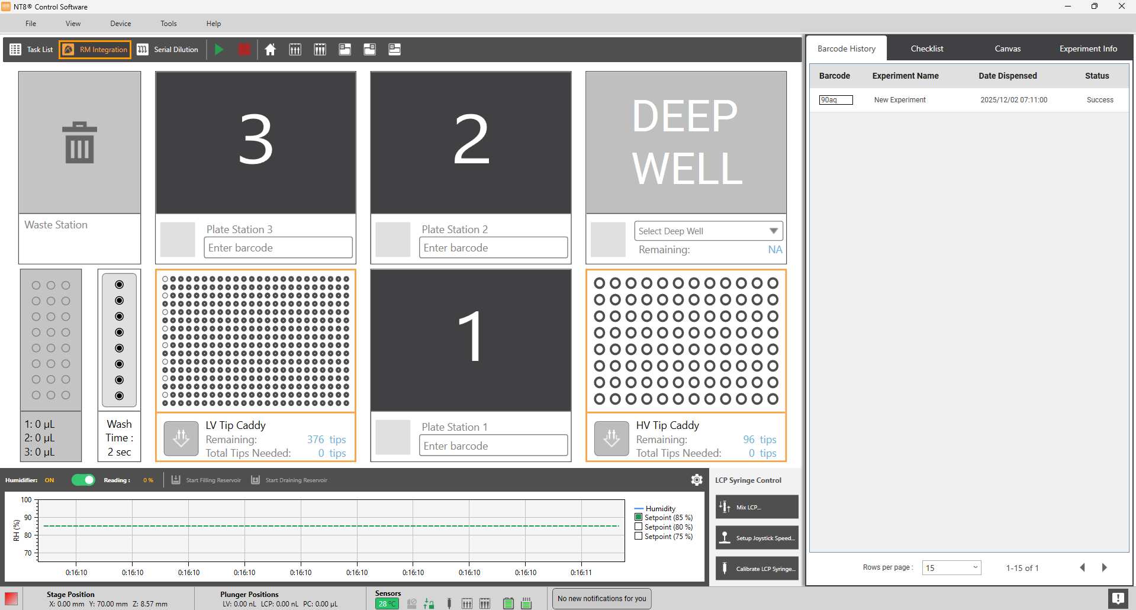The image size is (1136, 610).
Task: Click the green Run play icon
Action: (x=219, y=50)
